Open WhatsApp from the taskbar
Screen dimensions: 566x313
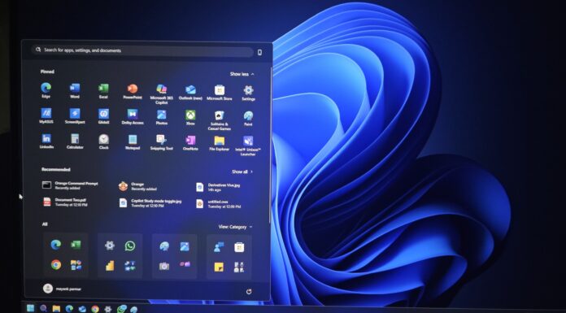click(x=122, y=309)
